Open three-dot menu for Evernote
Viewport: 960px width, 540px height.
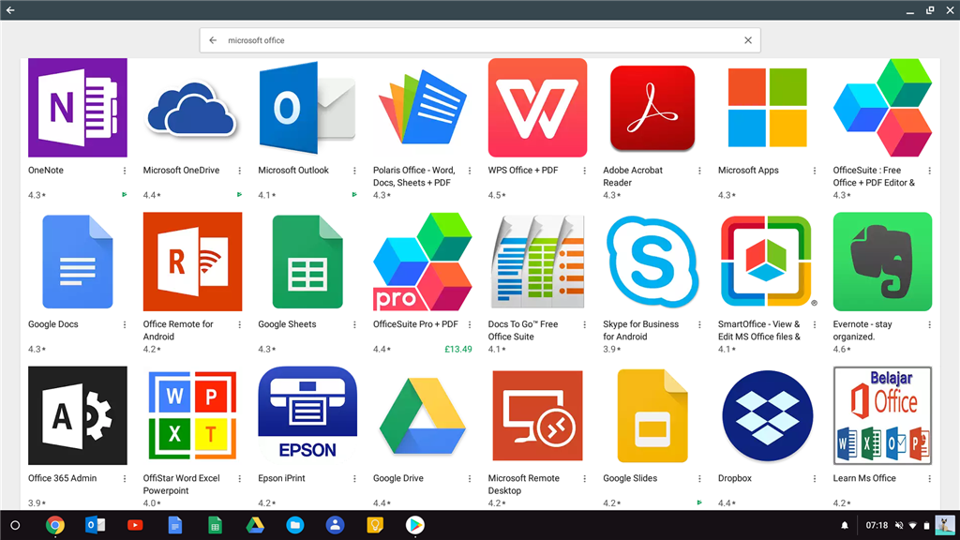click(x=929, y=325)
